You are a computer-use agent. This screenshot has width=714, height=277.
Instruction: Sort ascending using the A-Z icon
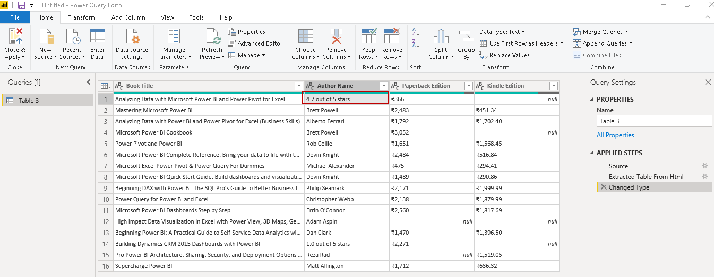click(x=416, y=32)
